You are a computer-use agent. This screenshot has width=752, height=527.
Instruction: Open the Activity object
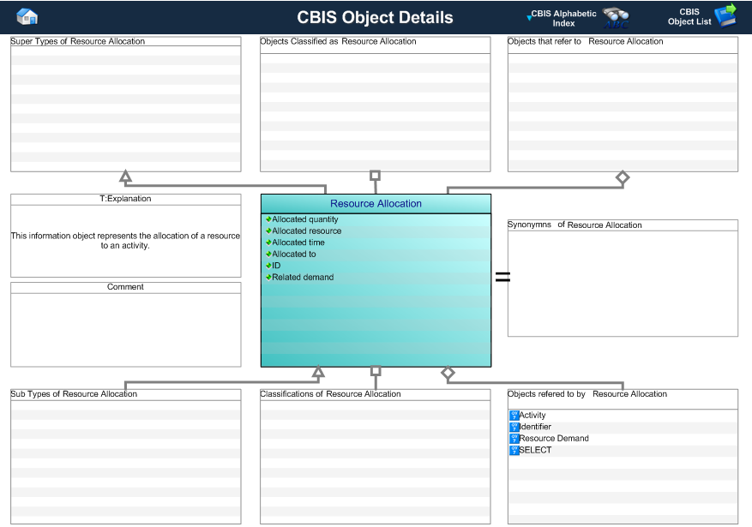point(532,416)
